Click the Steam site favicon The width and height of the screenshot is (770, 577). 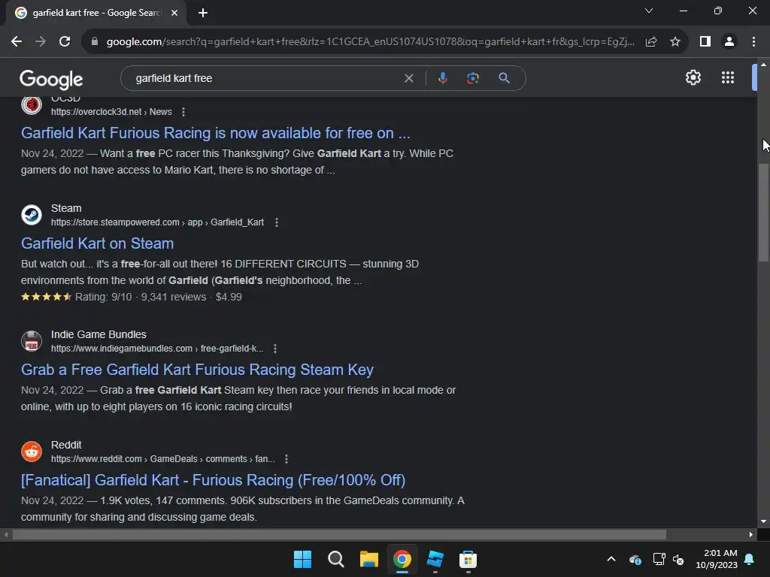pos(32,215)
